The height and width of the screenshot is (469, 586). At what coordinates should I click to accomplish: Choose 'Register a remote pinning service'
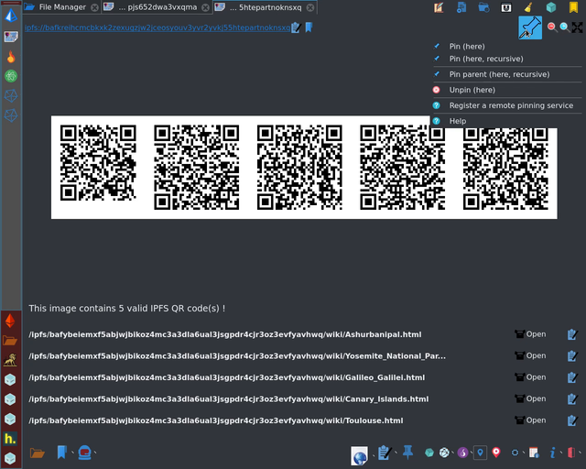pos(511,105)
